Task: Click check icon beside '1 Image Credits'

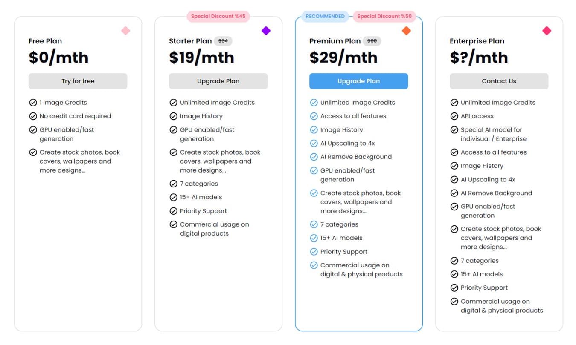Action: pos(33,103)
